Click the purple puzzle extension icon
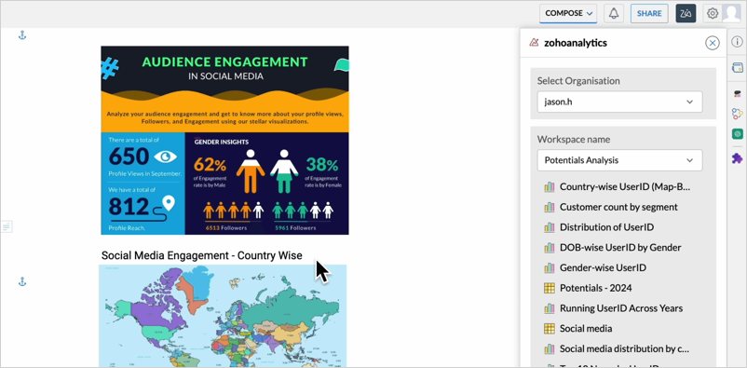The height and width of the screenshot is (368, 747). [x=737, y=157]
